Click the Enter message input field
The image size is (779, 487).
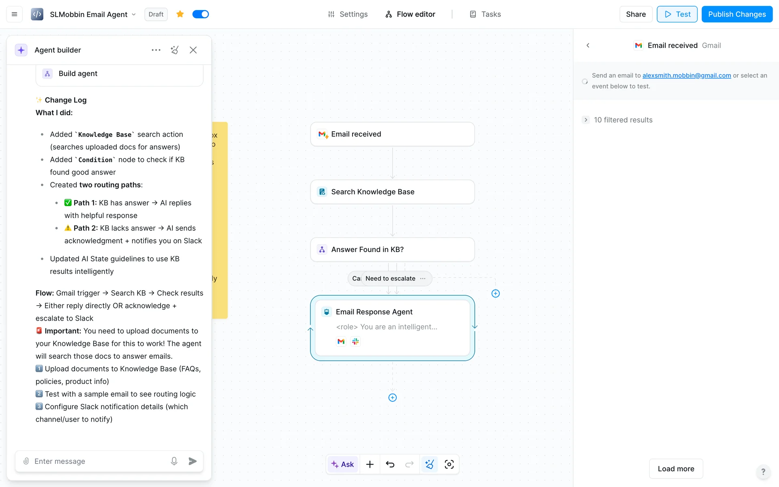(97, 461)
